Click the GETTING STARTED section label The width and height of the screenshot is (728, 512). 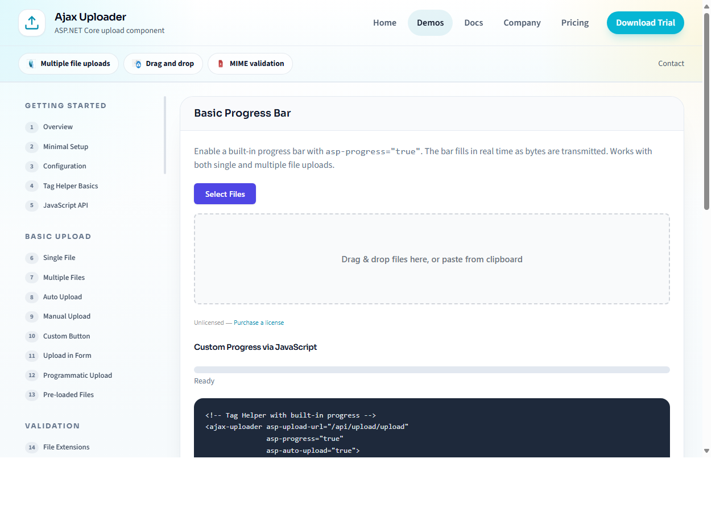tap(66, 106)
